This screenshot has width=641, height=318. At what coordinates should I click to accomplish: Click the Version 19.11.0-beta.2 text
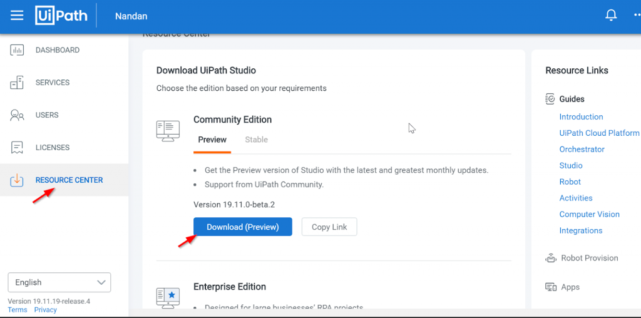tap(234, 204)
